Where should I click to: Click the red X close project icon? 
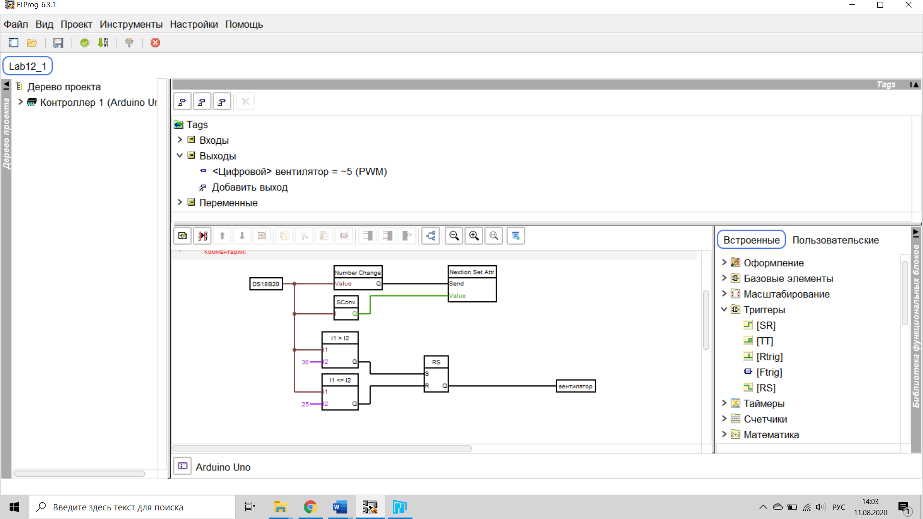(155, 43)
